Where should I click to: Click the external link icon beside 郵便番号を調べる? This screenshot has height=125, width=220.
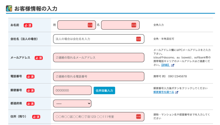point(177,92)
